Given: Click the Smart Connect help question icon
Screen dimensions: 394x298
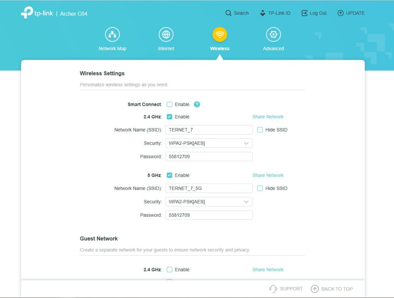Looking at the screenshot, I should [197, 104].
